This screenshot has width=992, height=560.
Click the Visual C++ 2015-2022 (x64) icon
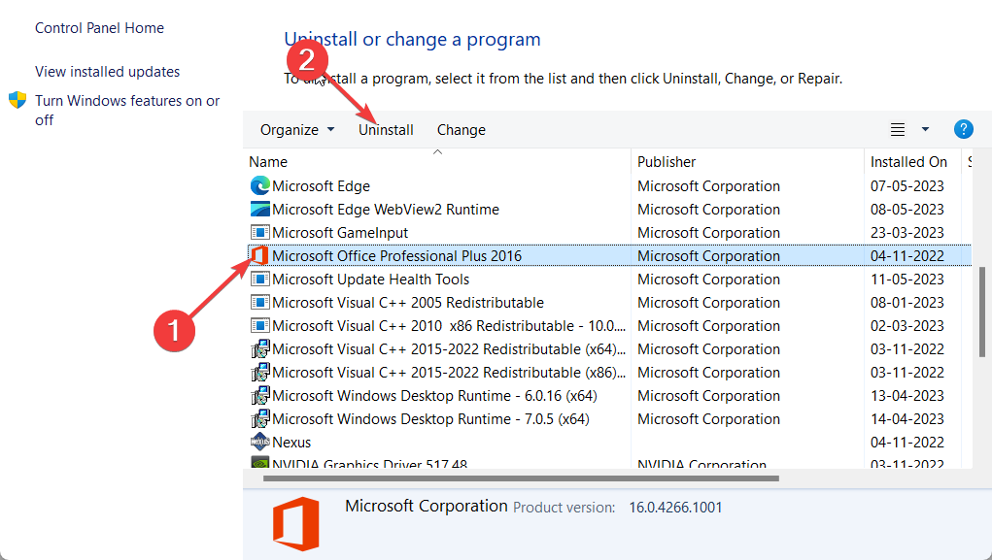[x=260, y=348]
